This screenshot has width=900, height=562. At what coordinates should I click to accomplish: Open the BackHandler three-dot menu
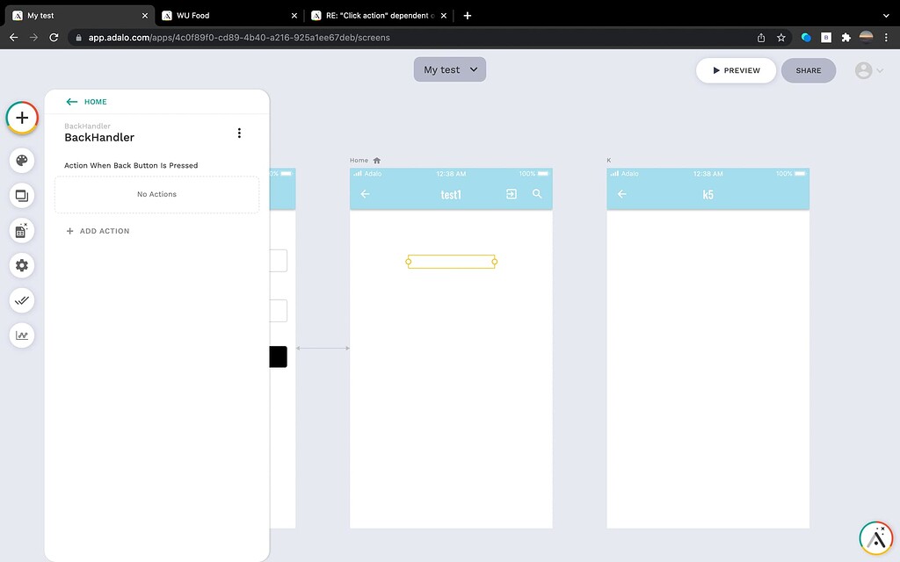point(239,132)
